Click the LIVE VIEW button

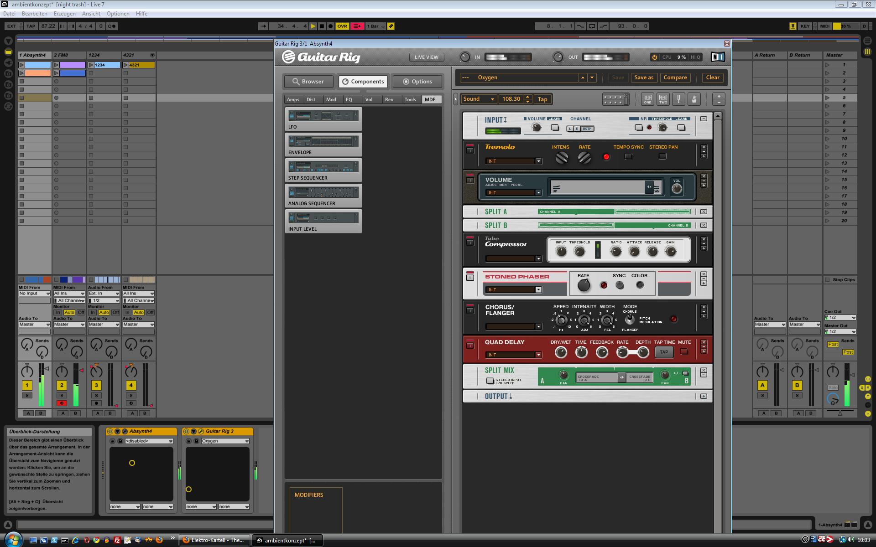[x=426, y=57]
